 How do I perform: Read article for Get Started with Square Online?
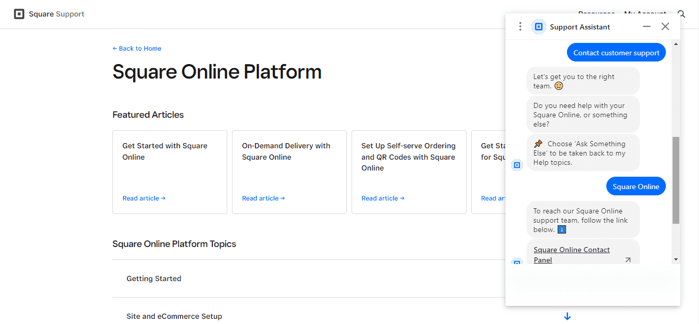point(144,198)
